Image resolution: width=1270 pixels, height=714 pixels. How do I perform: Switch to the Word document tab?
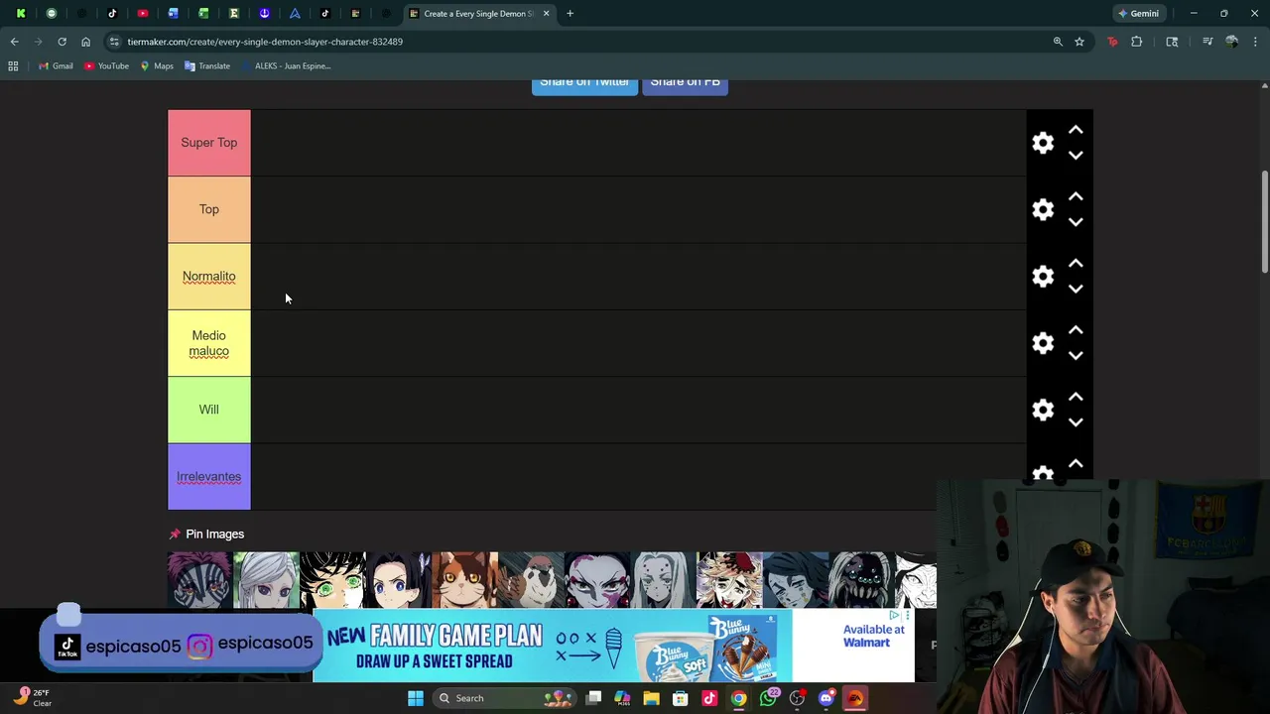174,14
